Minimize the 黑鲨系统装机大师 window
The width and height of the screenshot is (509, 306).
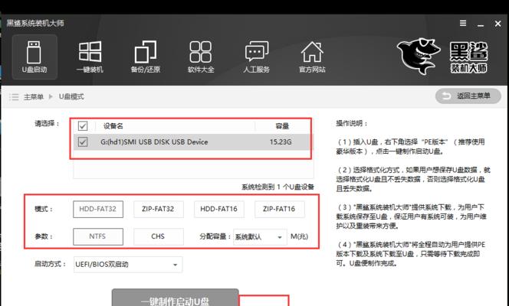(x=481, y=24)
